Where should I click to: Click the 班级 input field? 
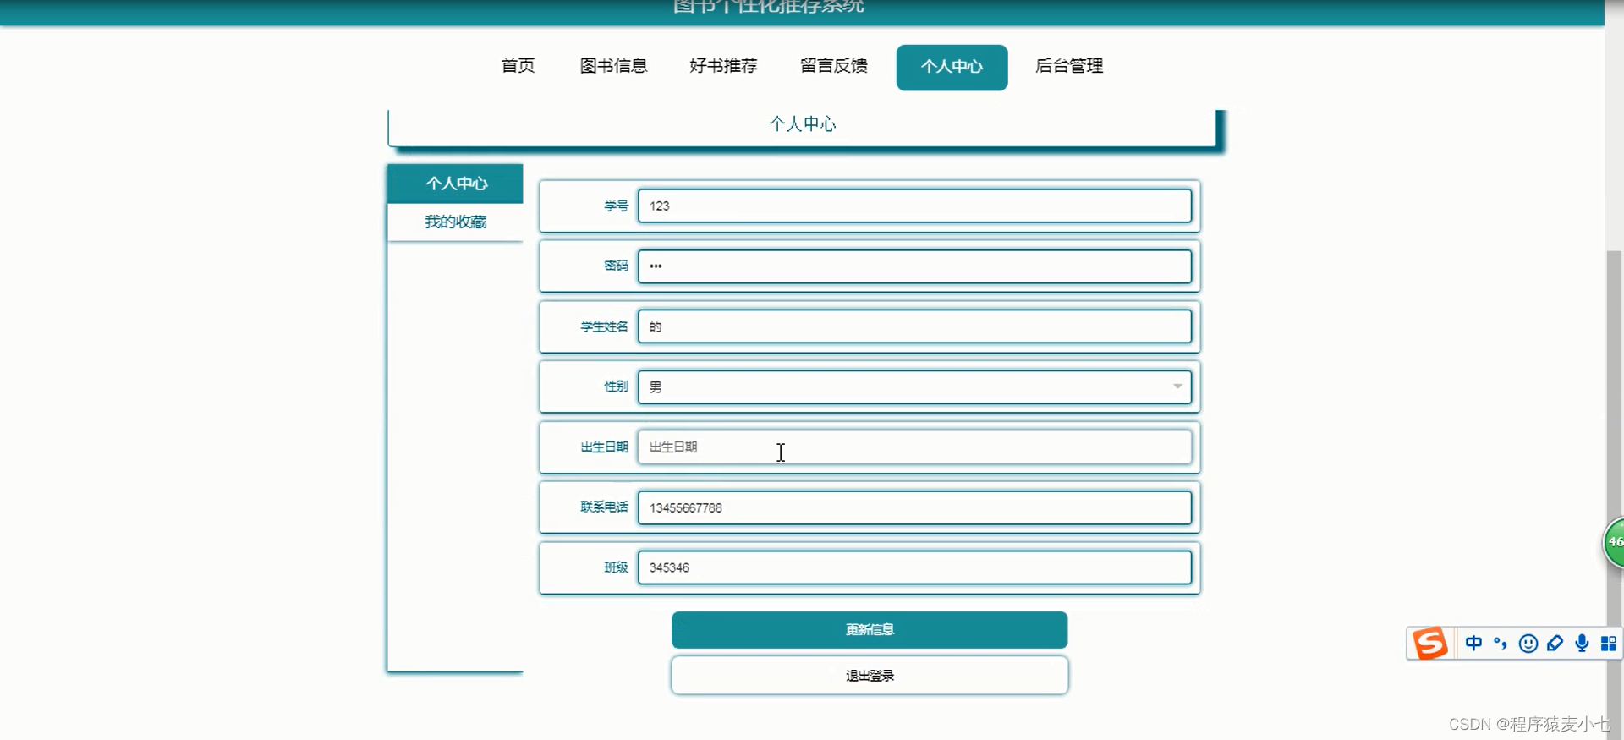[x=914, y=567]
